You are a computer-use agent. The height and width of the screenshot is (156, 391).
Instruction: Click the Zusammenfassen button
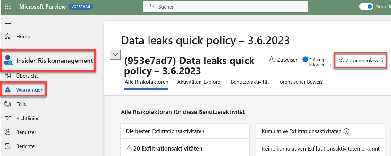pyautogui.click(x=361, y=60)
